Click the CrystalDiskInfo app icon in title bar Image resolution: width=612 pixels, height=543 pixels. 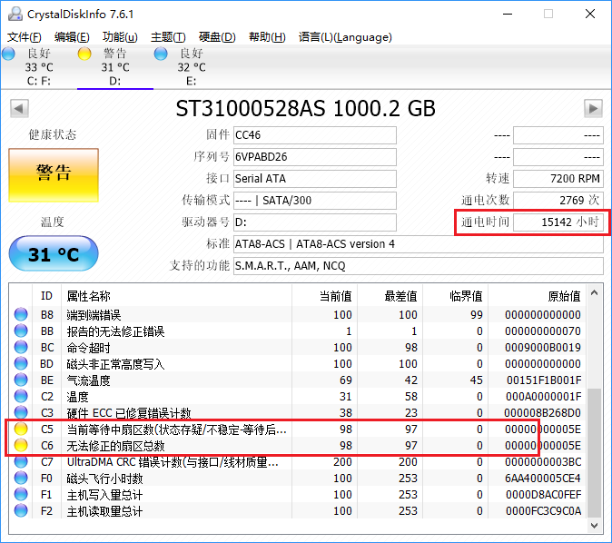[x=15, y=14]
